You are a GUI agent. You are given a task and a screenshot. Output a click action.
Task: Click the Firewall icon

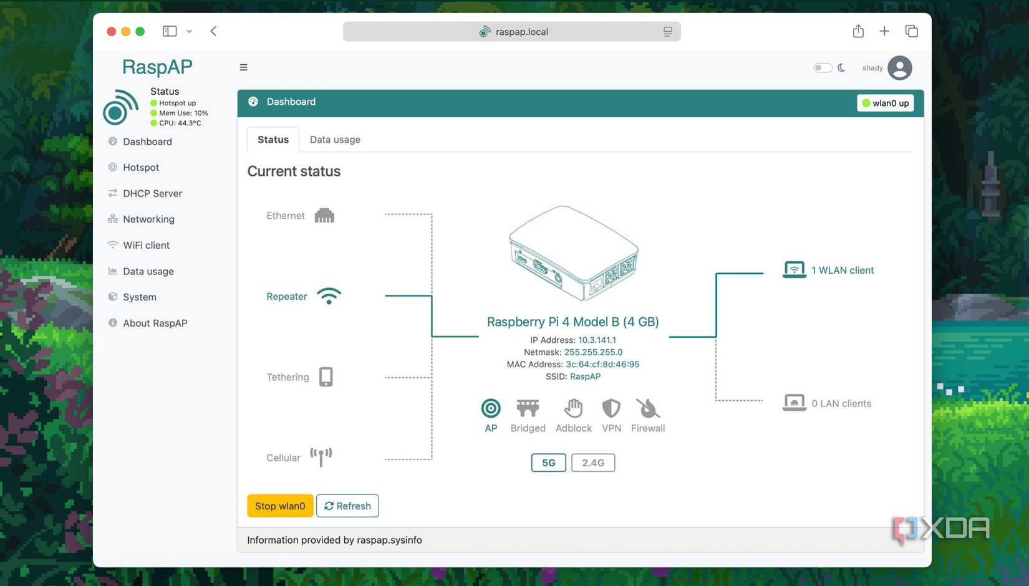pyautogui.click(x=647, y=409)
